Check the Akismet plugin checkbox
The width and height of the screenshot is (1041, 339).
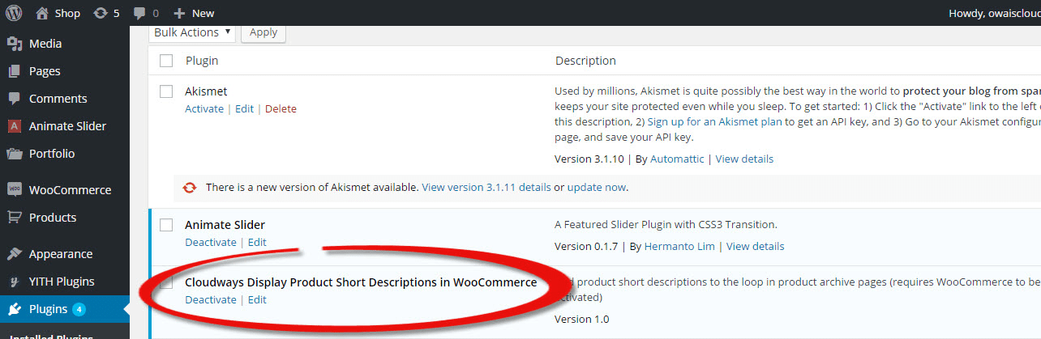pos(166,91)
